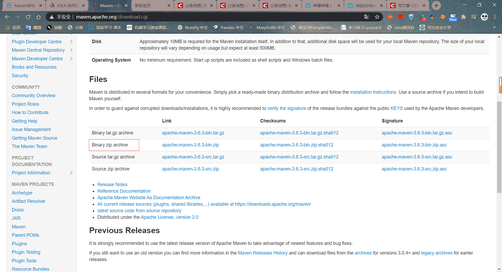Open How to Contribute in sidebar
Viewport: 502px width, 272px height.
(x=30, y=113)
